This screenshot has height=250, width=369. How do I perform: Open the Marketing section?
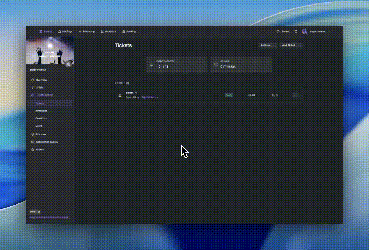(87, 32)
